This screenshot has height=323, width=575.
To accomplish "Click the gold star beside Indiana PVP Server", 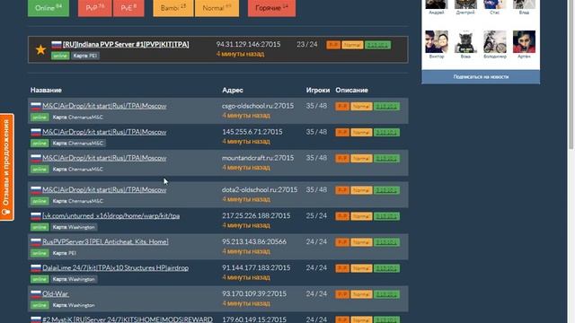I will (x=40, y=49).
